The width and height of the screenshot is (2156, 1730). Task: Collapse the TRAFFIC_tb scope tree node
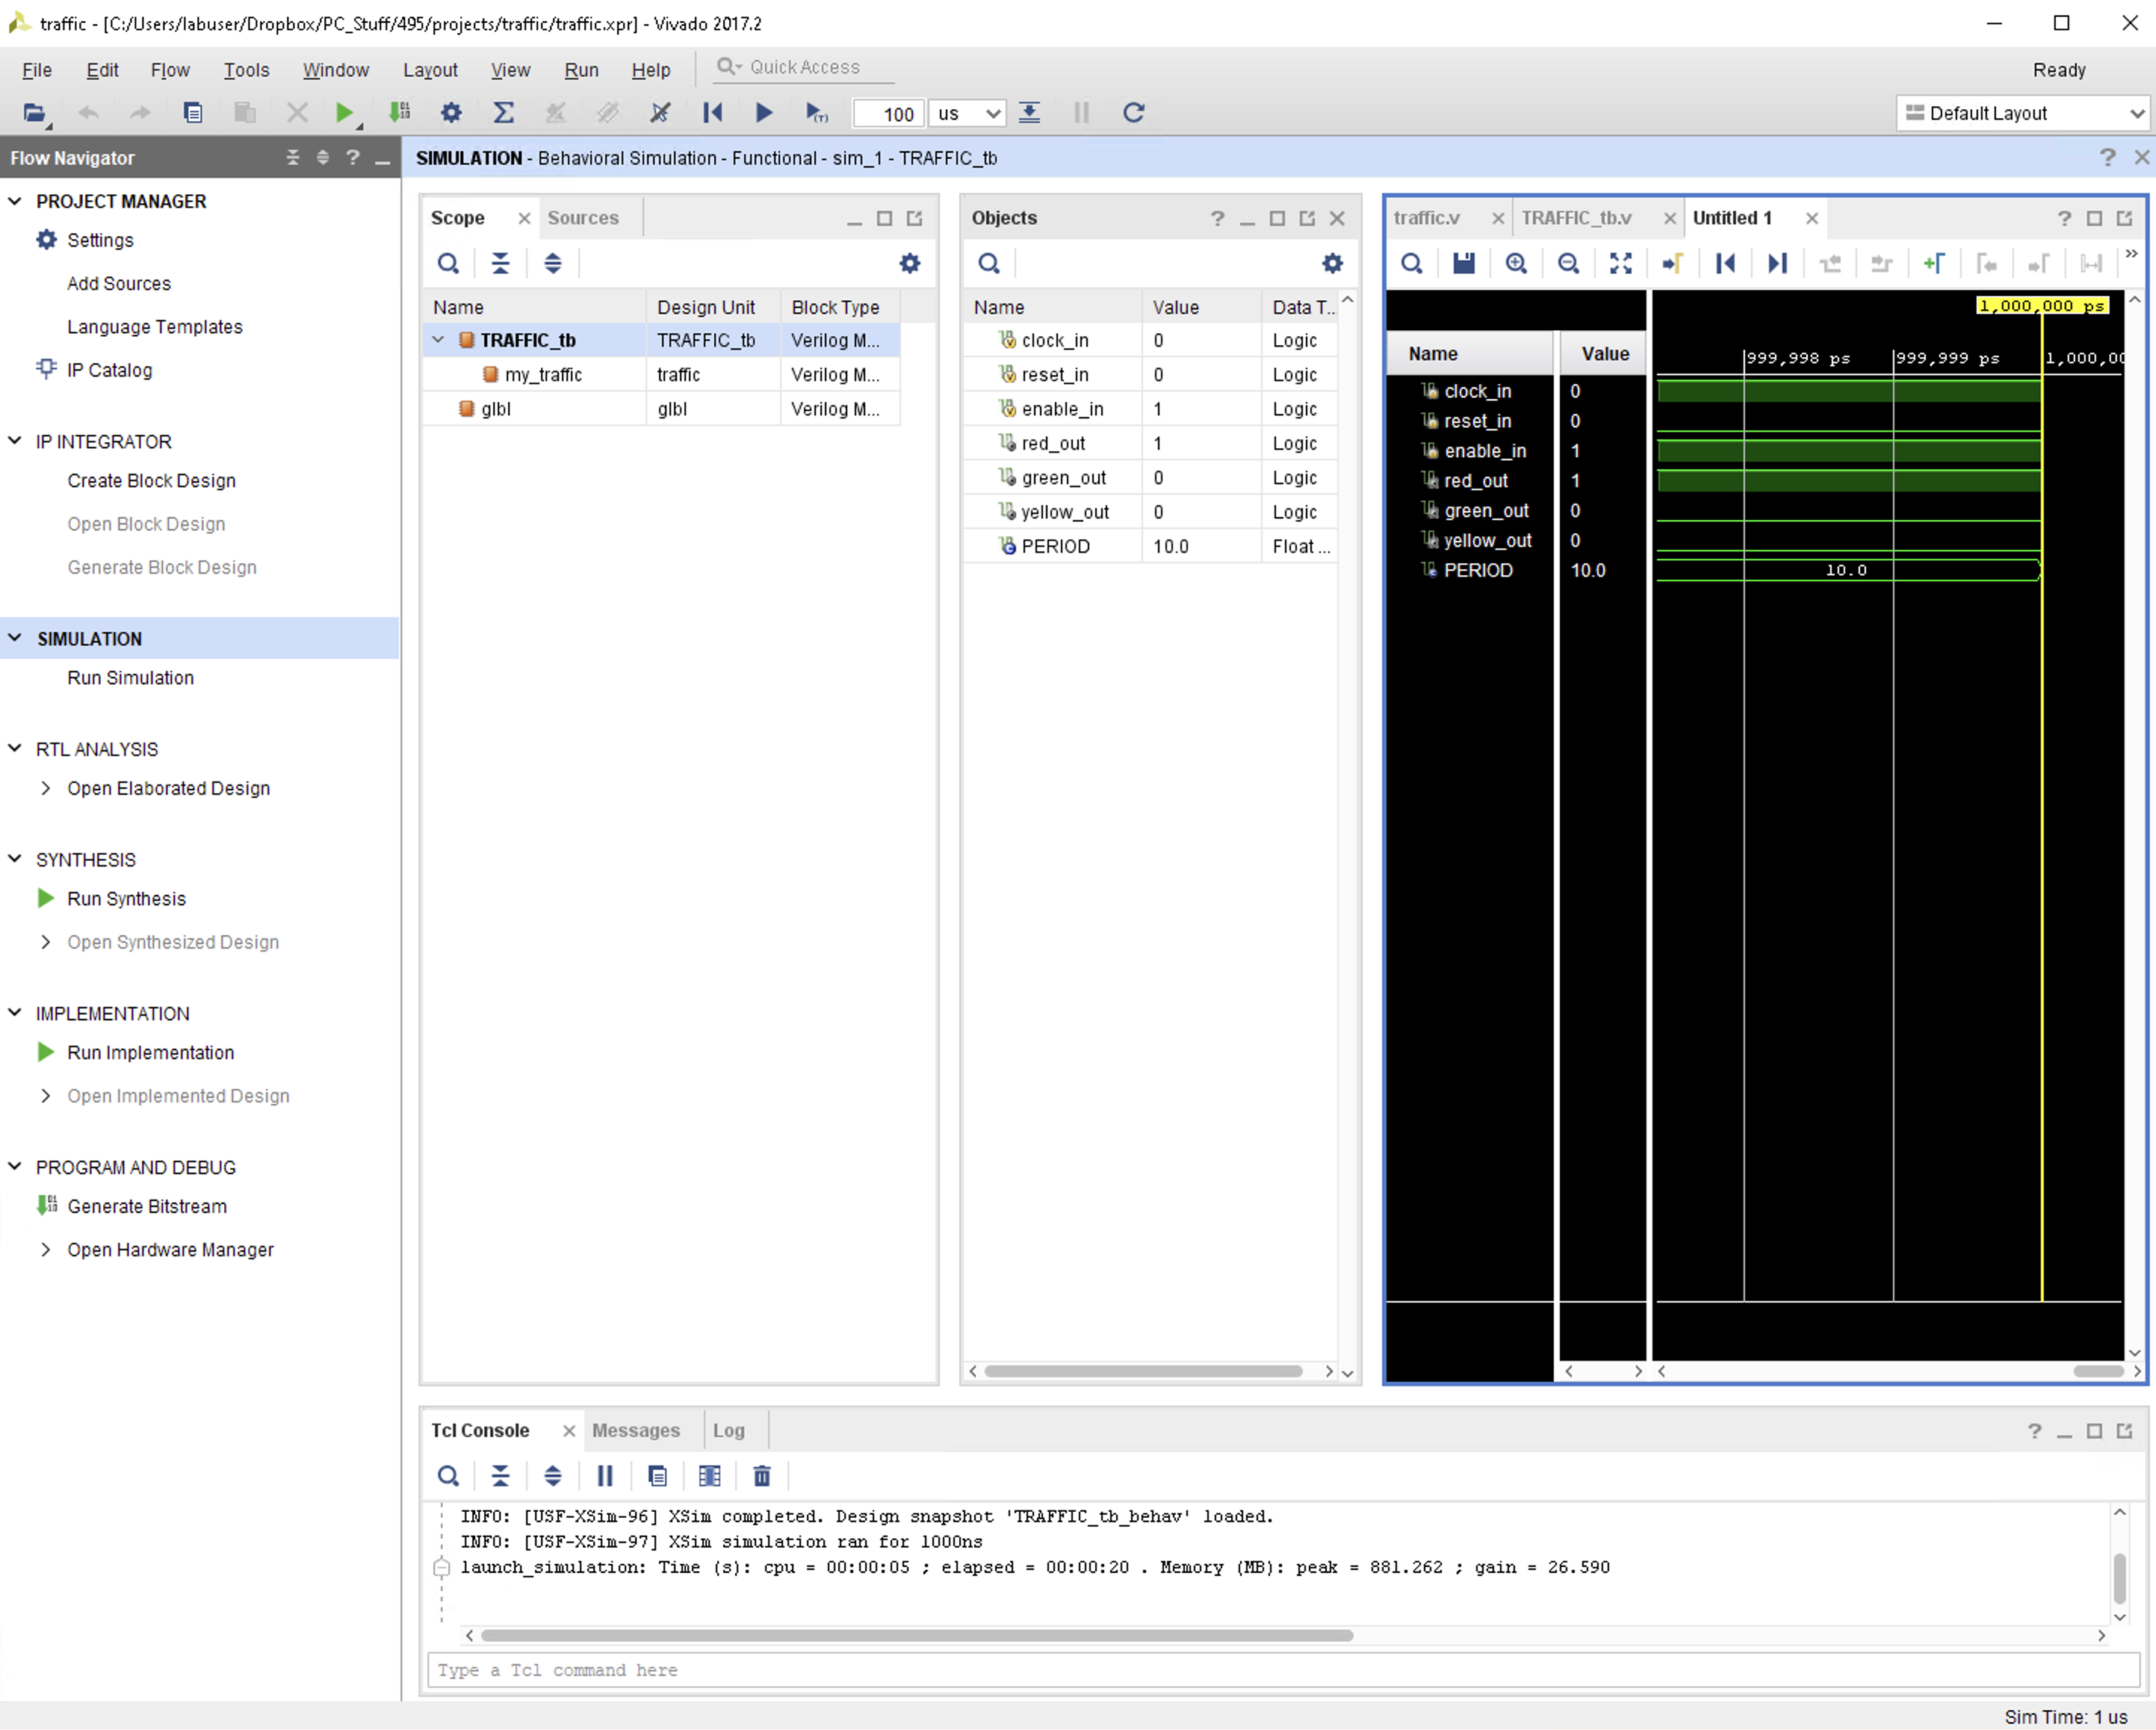click(438, 340)
